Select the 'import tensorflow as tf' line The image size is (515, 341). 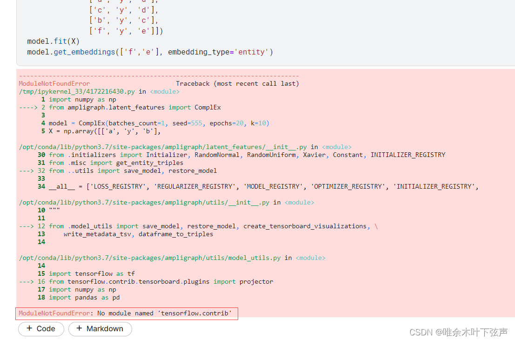click(x=93, y=273)
